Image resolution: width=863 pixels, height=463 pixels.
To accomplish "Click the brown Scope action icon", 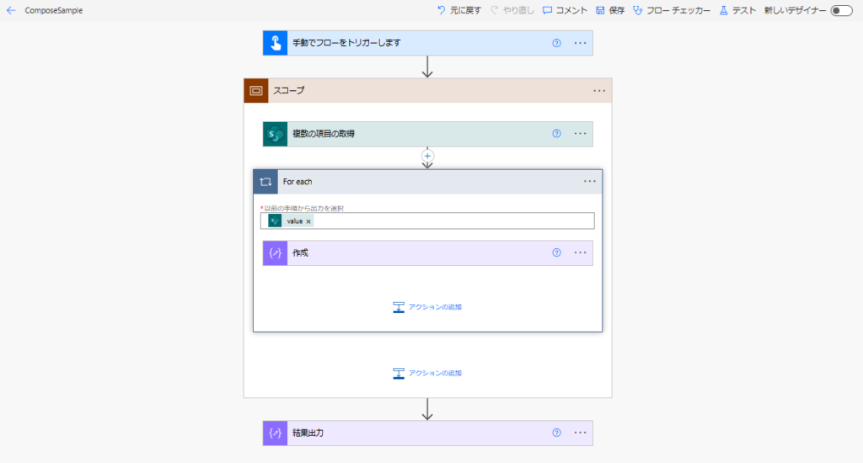I will coord(256,91).
